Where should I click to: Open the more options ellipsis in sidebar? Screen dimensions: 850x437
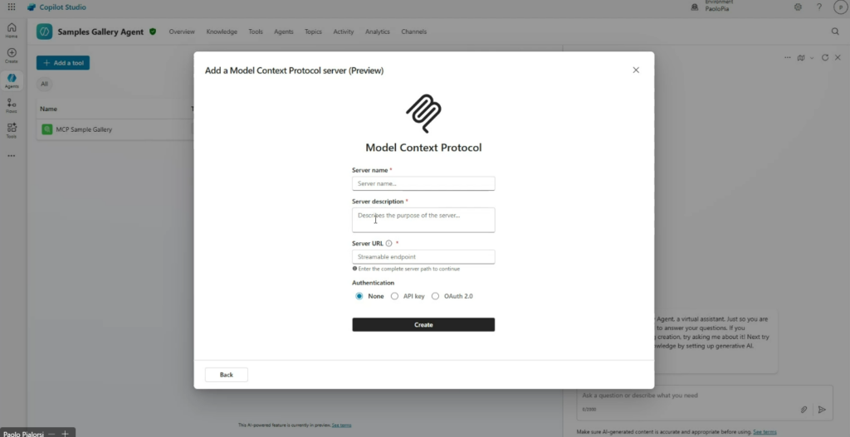click(12, 156)
